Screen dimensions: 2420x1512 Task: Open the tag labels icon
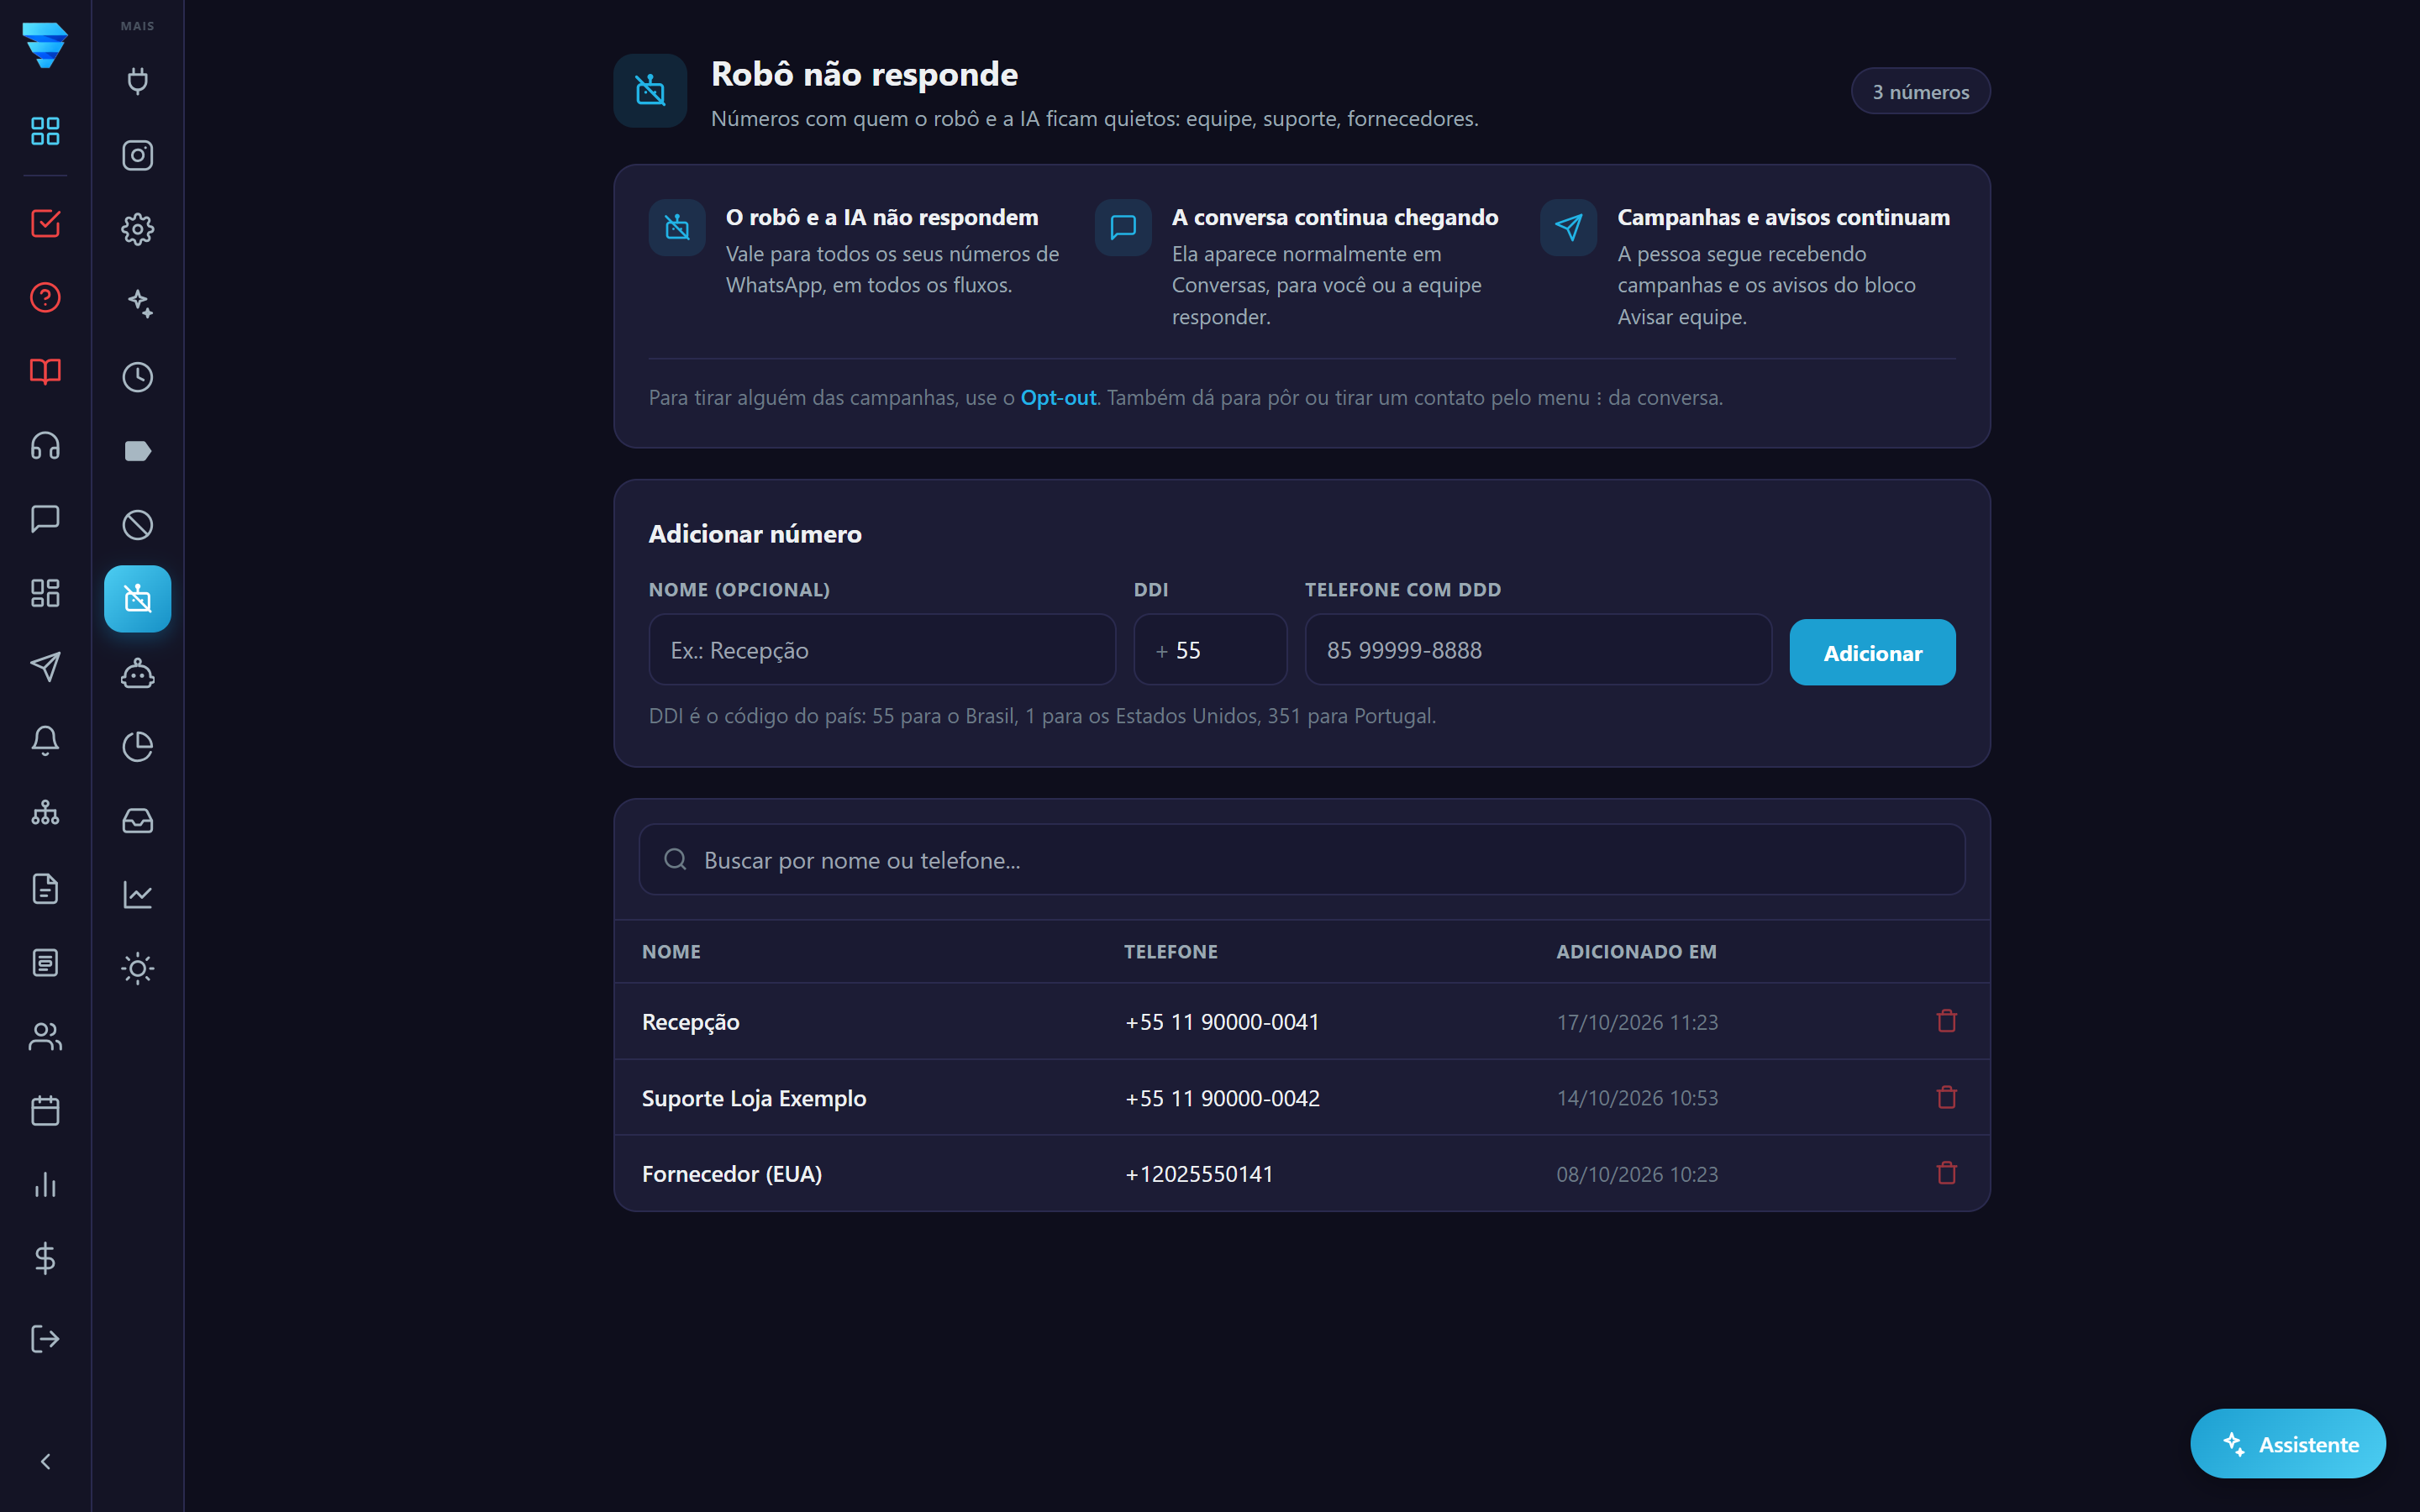[x=138, y=451]
